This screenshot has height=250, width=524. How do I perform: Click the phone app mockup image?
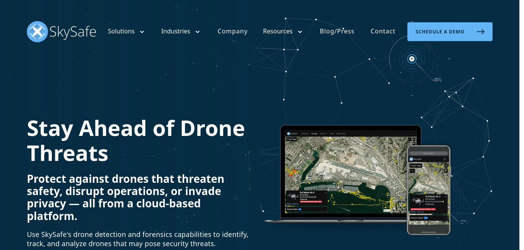click(428, 190)
